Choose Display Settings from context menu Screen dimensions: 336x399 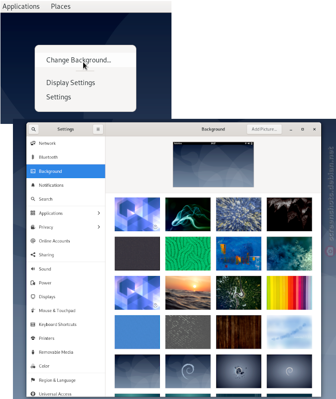(86, 83)
